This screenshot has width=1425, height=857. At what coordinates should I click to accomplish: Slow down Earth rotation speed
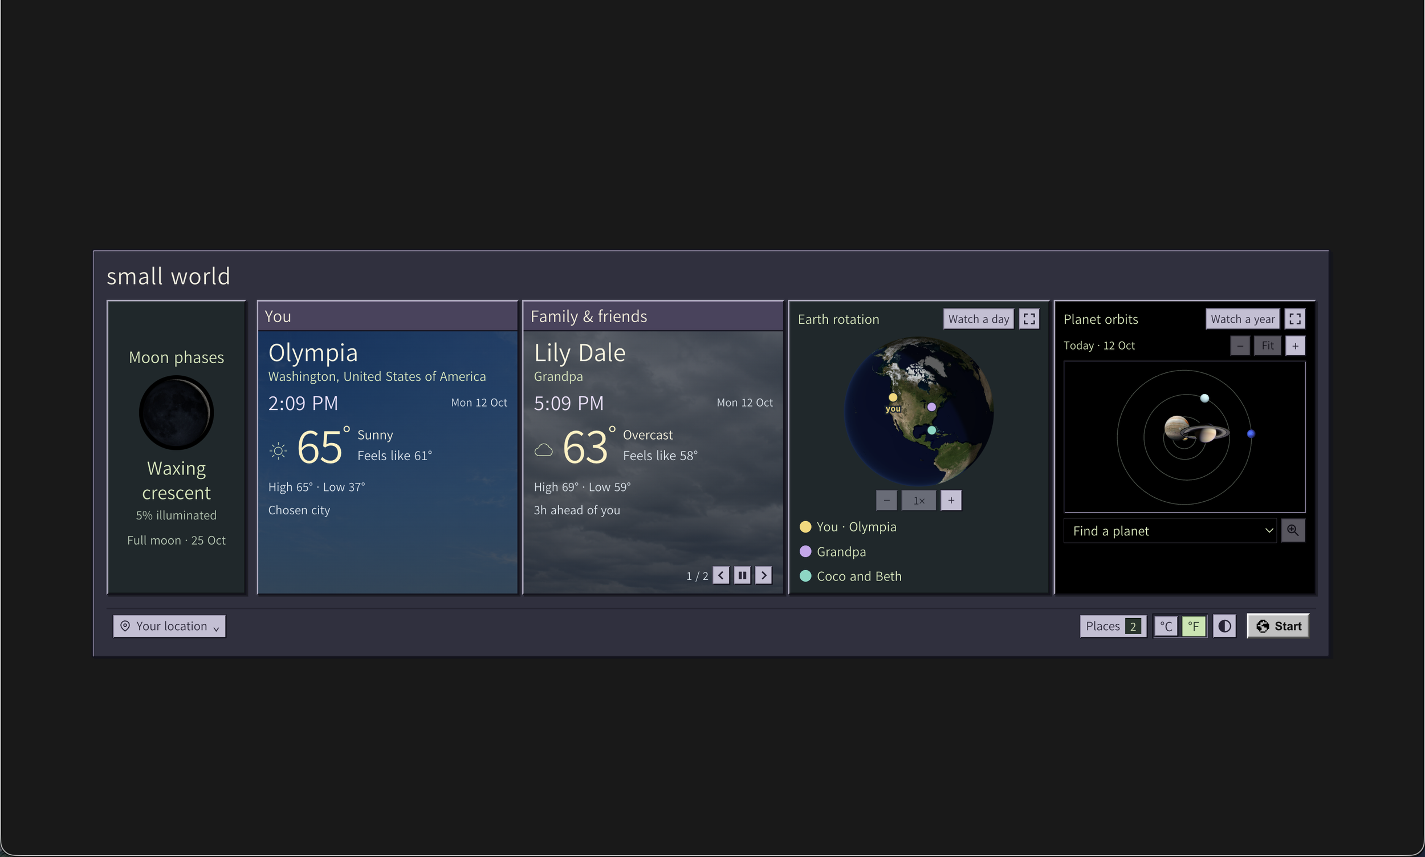pos(886,500)
